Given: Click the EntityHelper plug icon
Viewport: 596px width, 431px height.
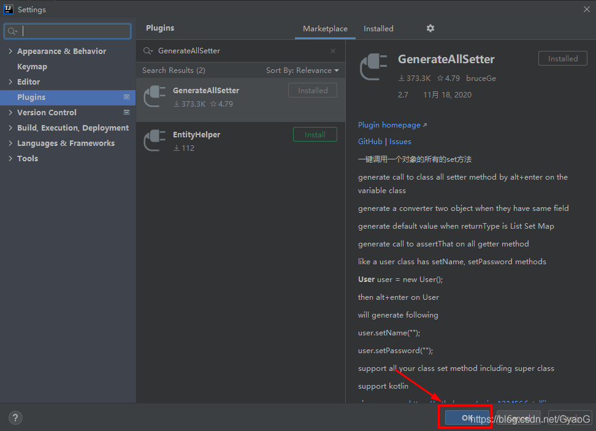Looking at the screenshot, I should click(155, 140).
